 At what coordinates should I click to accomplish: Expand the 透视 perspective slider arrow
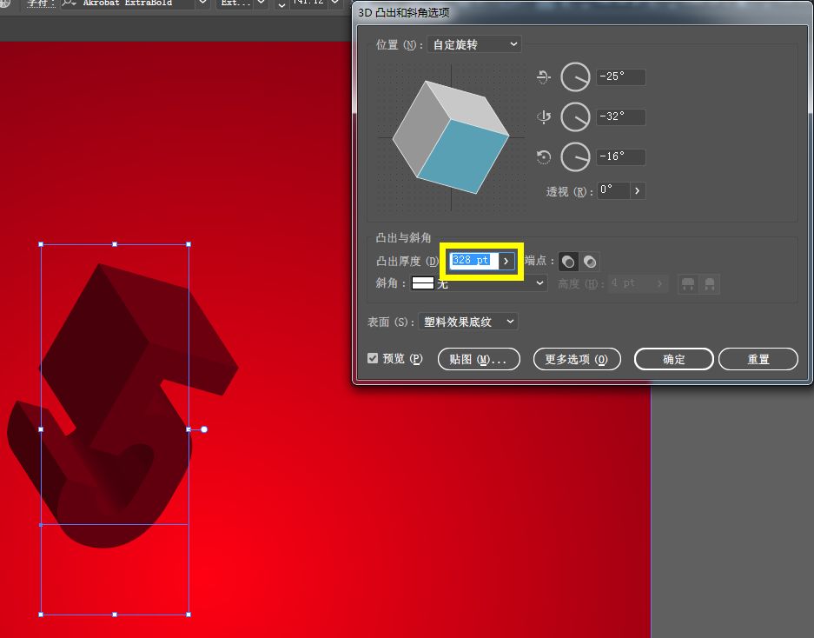coord(637,190)
